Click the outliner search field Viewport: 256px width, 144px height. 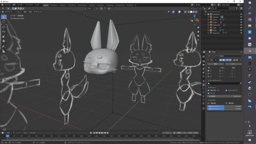pyautogui.click(x=221, y=8)
